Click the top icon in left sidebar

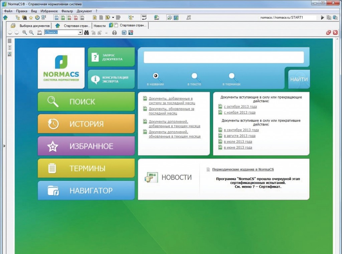tap(10, 41)
